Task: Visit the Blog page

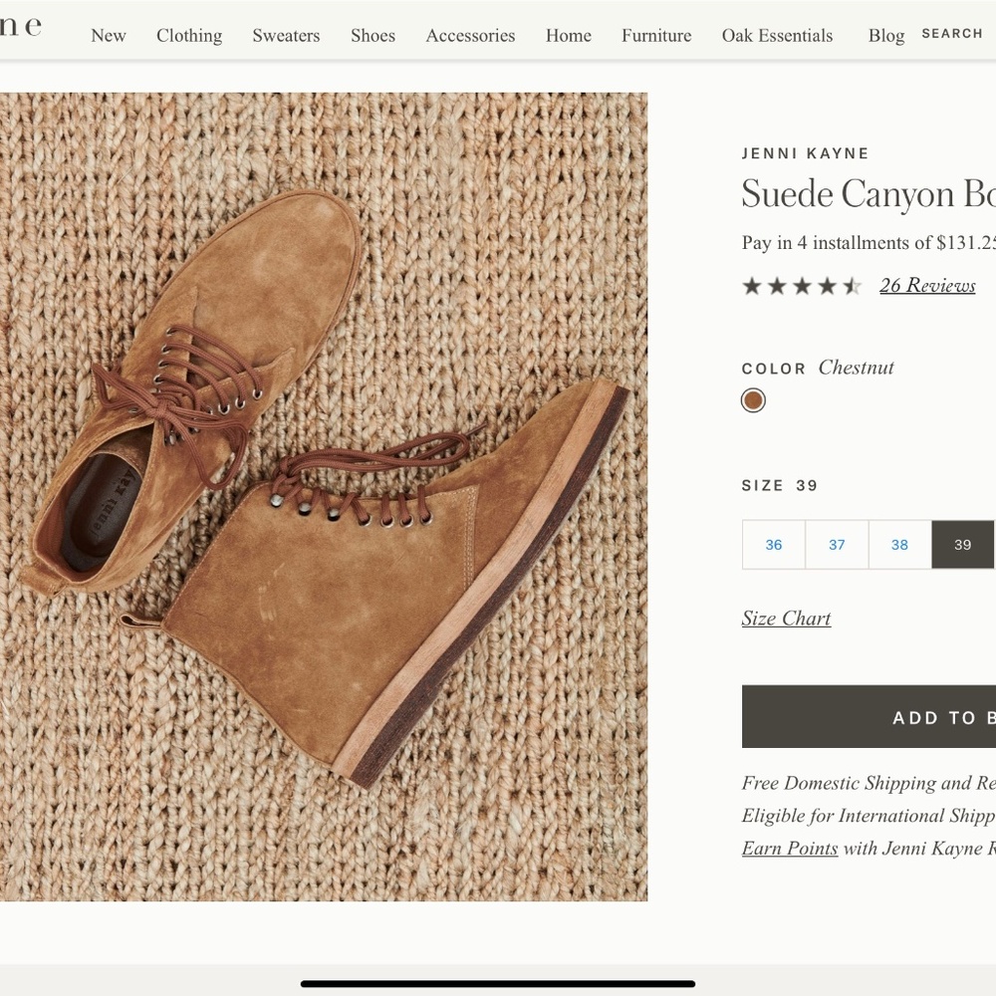Action: [x=886, y=35]
